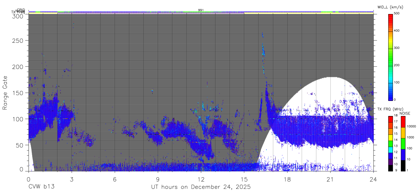This screenshot has height=194, width=420.
Task: Pick the green segment of NOISE legend
Action: pos(403,144)
